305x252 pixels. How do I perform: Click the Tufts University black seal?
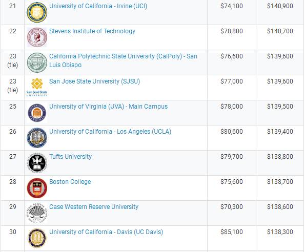[37, 163]
